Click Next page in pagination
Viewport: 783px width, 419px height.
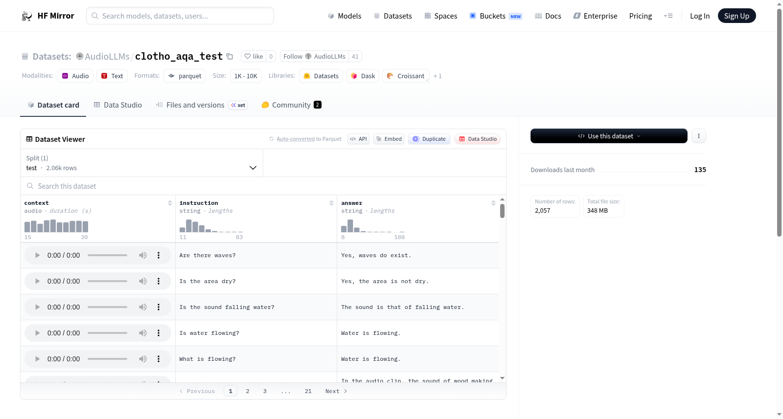tap(336, 391)
